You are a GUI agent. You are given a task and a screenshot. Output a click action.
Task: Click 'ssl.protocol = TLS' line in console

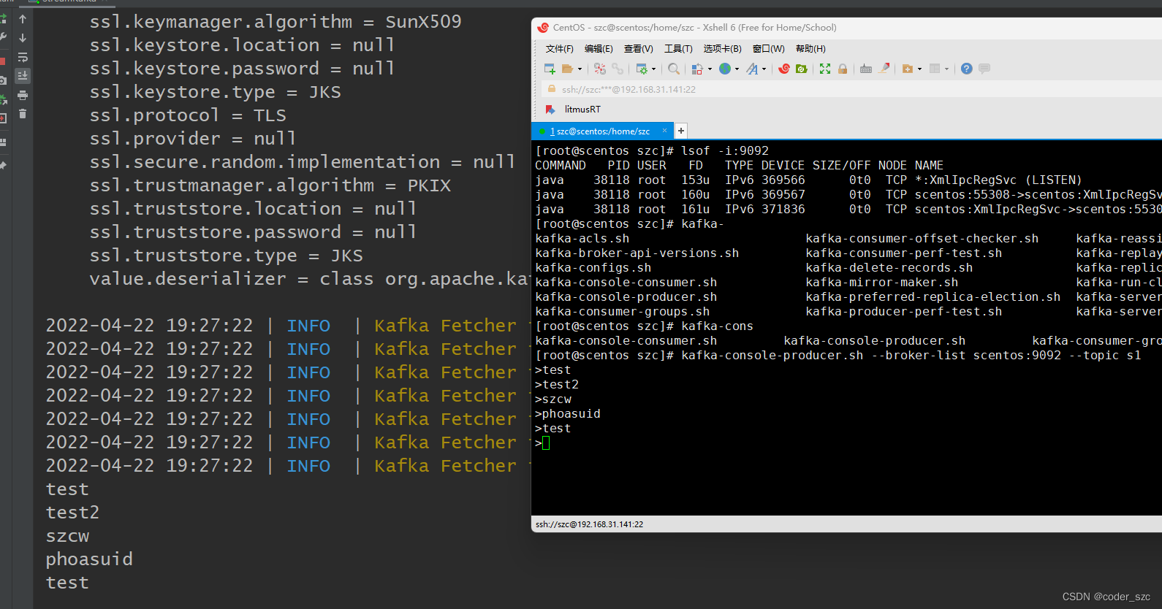pyautogui.click(x=188, y=115)
